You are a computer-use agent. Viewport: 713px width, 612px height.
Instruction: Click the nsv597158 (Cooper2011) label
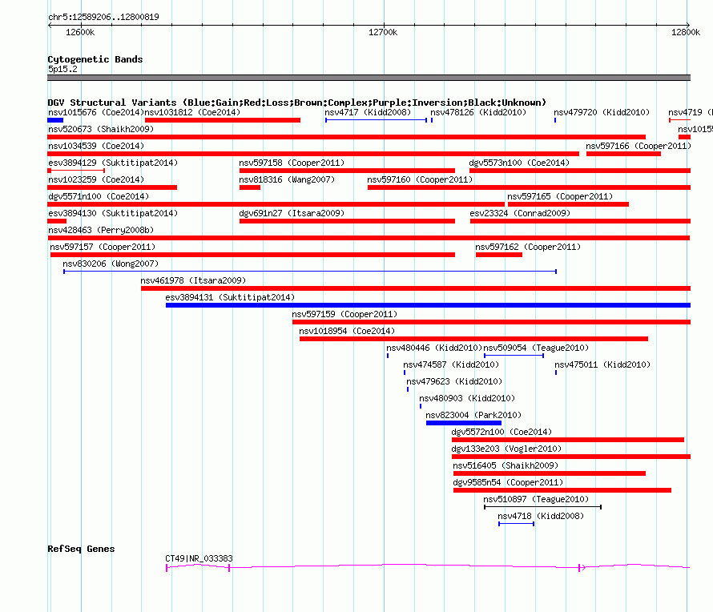292,163
